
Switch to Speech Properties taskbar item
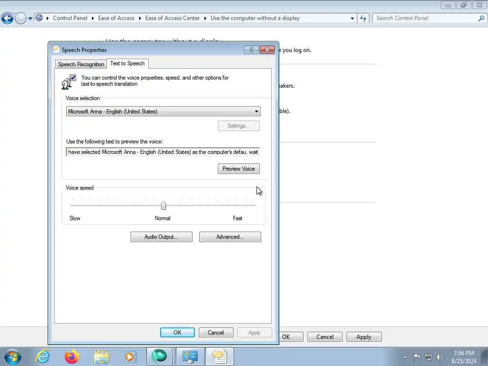219,356
